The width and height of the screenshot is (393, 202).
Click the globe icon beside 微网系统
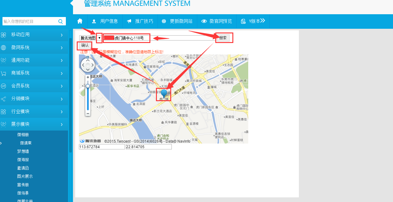click(x=3, y=48)
